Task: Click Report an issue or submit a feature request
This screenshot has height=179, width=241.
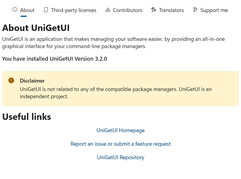Action: coord(120,144)
